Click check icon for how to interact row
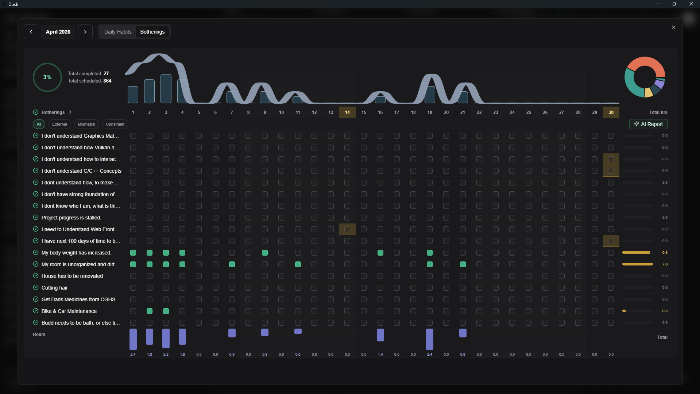 (36, 159)
